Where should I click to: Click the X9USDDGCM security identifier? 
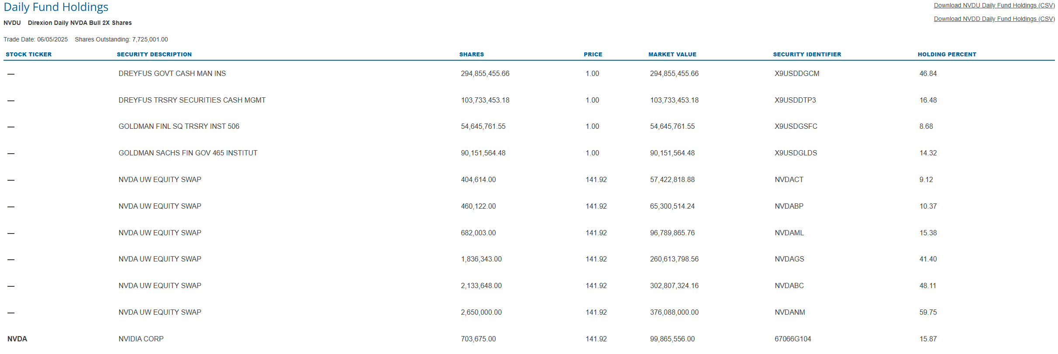click(796, 74)
